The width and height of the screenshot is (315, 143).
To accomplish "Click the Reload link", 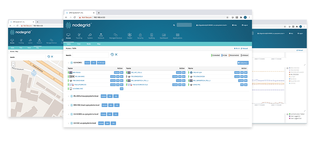I will [244, 48].
